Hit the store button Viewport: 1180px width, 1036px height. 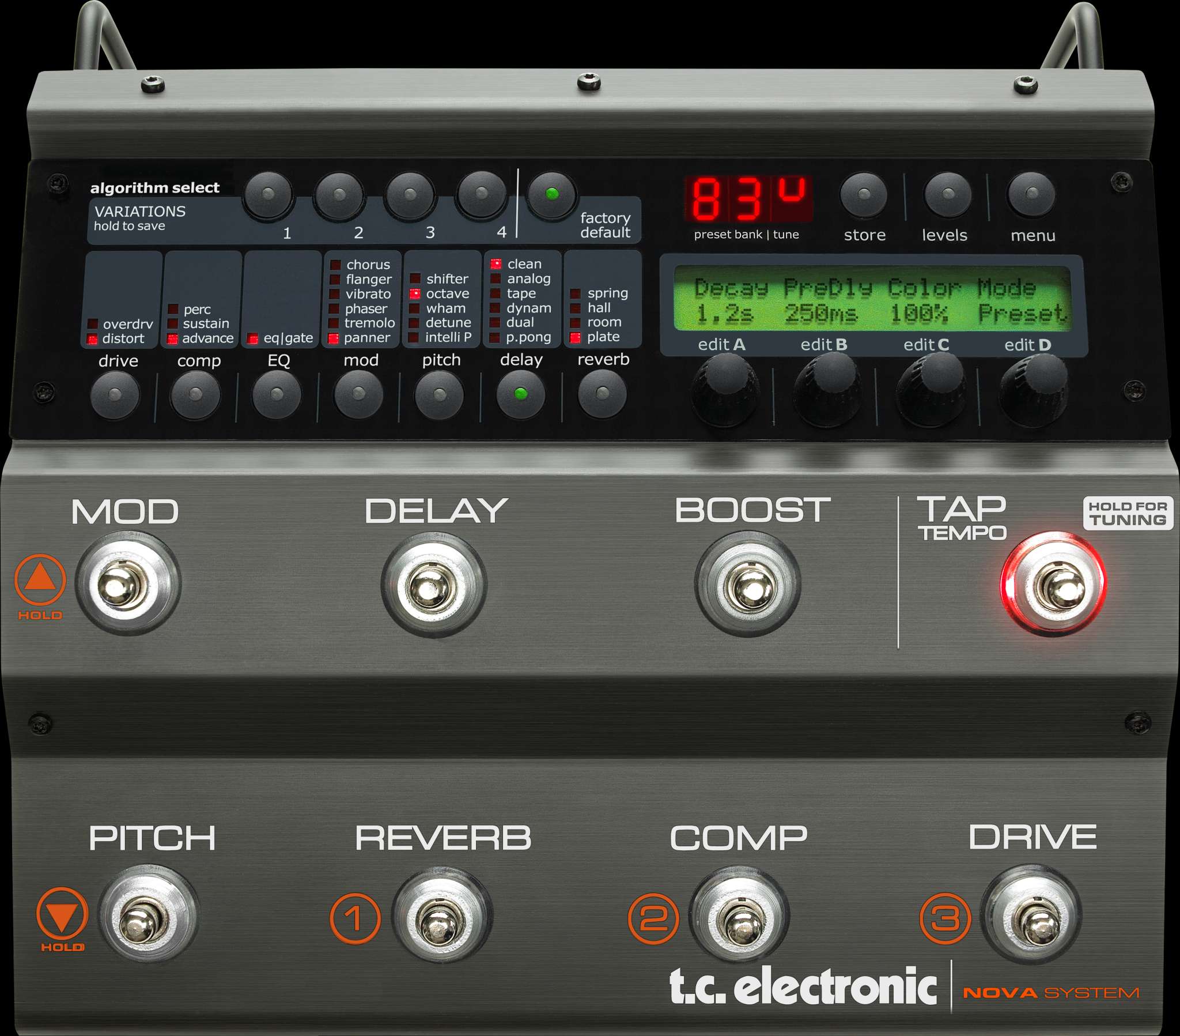click(x=864, y=194)
